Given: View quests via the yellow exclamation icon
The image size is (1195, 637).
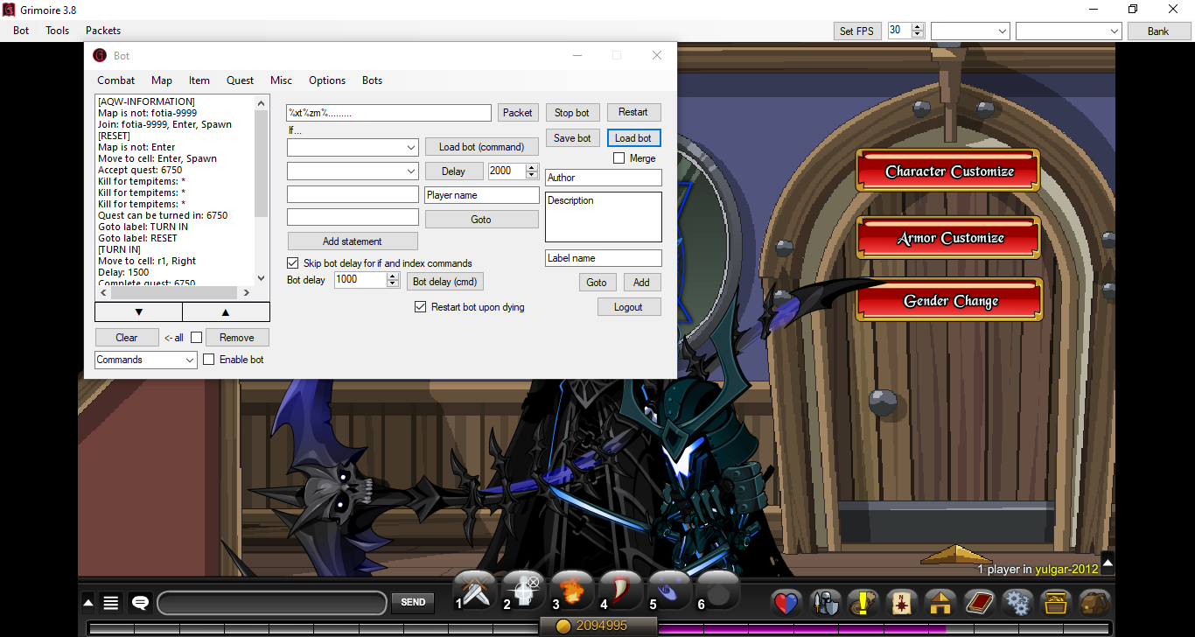Looking at the screenshot, I should pyautogui.click(x=863, y=602).
